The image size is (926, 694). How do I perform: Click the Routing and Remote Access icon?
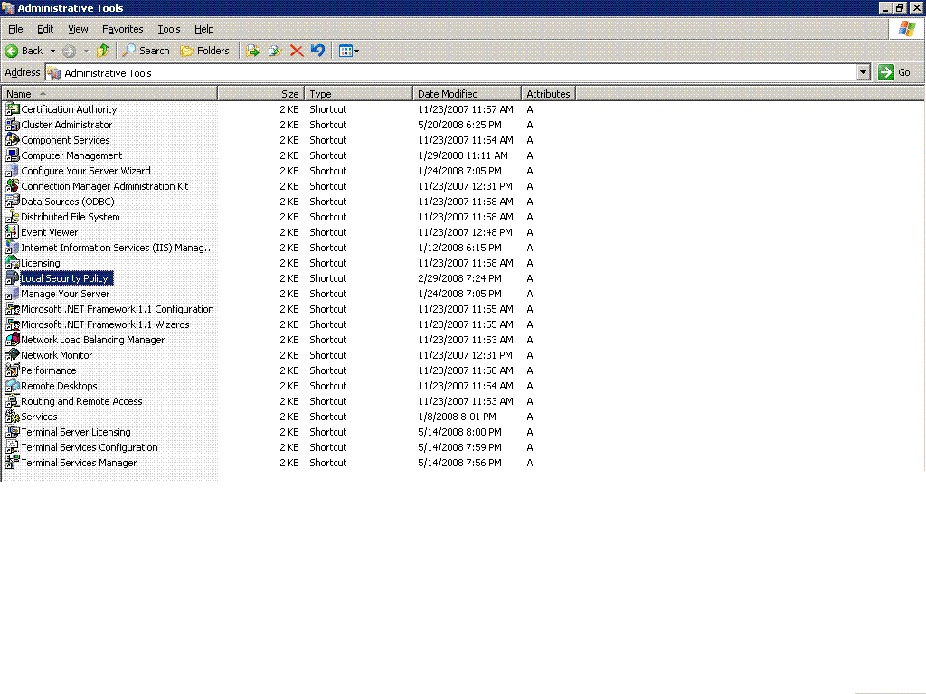tap(13, 400)
